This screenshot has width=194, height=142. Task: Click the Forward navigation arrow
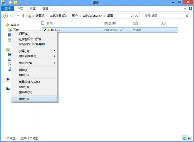(x=12, y=16)
